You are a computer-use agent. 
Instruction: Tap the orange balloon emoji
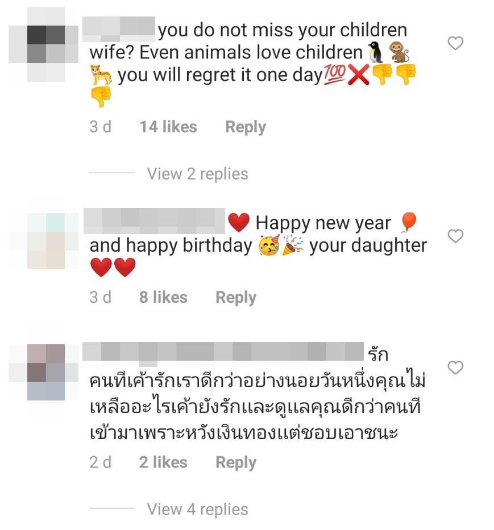(x=408, y=223)
